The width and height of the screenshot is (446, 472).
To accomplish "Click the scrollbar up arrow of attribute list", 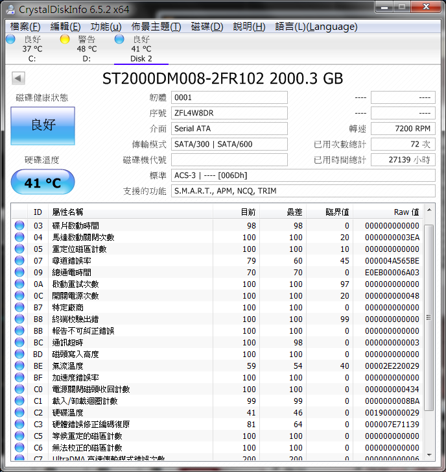I will [x=430, y=210].
